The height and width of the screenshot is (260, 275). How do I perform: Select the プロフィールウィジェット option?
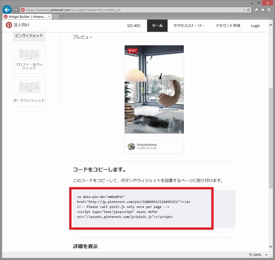click(x=29, y=57)
